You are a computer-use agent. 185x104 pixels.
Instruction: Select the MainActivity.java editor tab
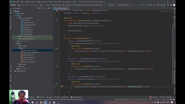(x=61, y=8)
